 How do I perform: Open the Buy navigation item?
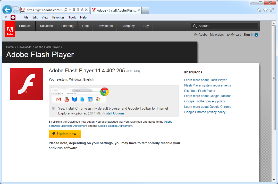(146, 26)
